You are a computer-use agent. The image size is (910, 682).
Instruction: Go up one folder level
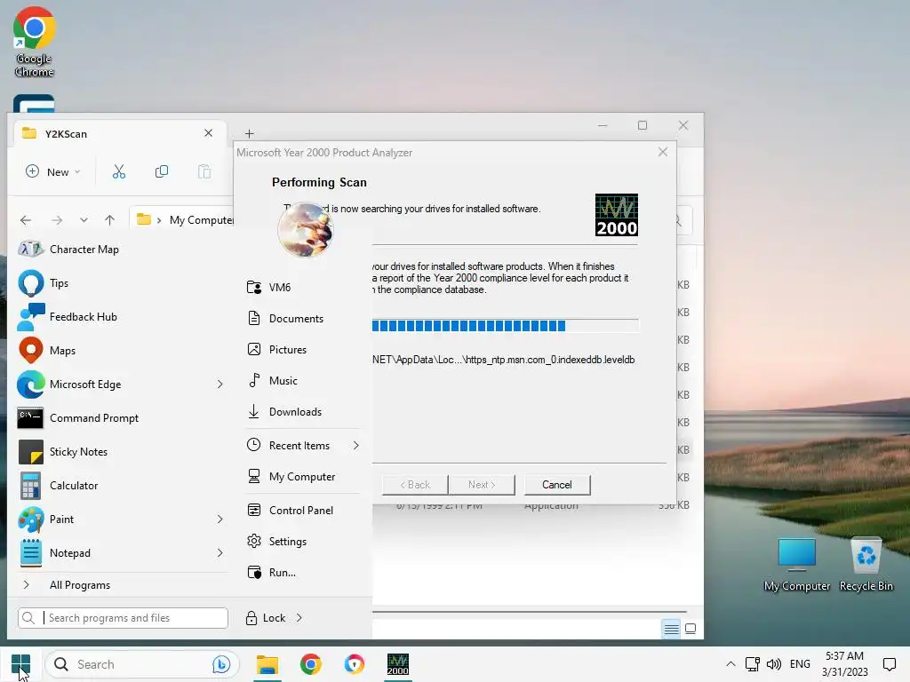click(x=109, y=220)
